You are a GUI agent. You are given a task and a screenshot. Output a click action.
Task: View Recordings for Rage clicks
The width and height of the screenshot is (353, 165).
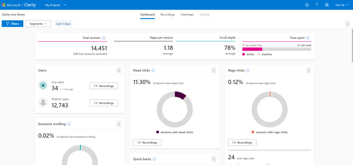coord(242,143)
